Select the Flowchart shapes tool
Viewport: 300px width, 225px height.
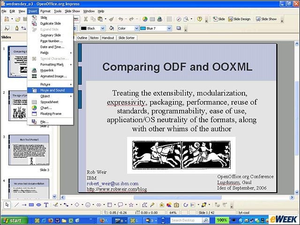[x=110, y=205]
